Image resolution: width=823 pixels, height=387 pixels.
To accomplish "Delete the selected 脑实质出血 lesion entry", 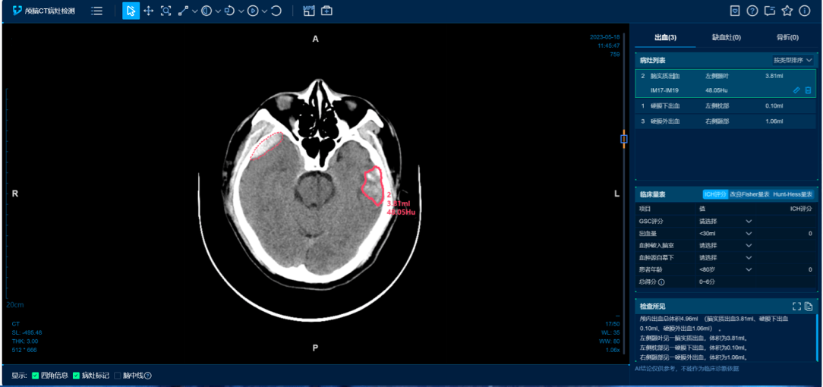I will point(808,90).
